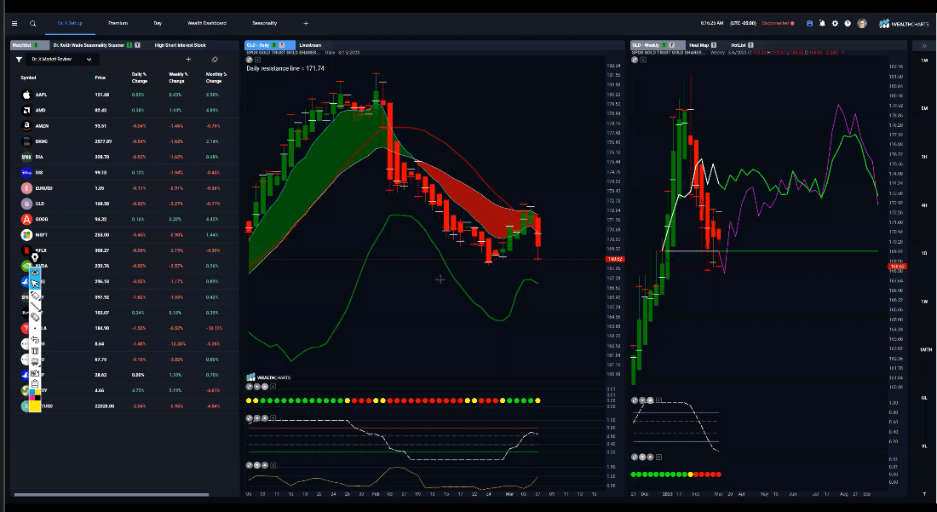The height and width of the screenshot is (512, 937).
Task: Pick the black color swatch in annotation toolbar
Action: (37, 397)
